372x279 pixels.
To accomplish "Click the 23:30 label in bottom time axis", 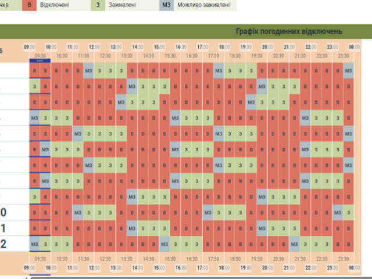I will point(344,259).
